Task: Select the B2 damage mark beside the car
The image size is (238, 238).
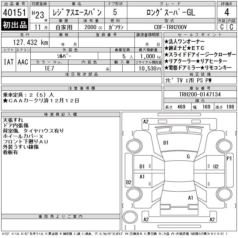Action: pos(129,182)
